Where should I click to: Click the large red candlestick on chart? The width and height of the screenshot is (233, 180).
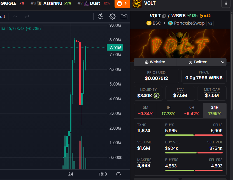(x=80, y=74)
